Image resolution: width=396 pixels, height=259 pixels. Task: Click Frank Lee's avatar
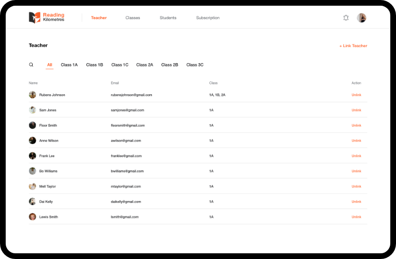(x=32, y=156)
